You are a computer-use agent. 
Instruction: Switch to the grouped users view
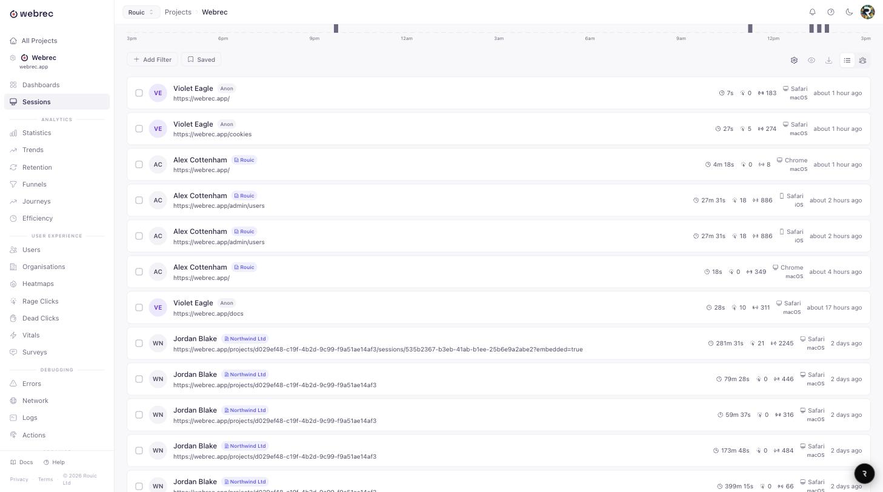pyautogui.click(x=862, y=60)
